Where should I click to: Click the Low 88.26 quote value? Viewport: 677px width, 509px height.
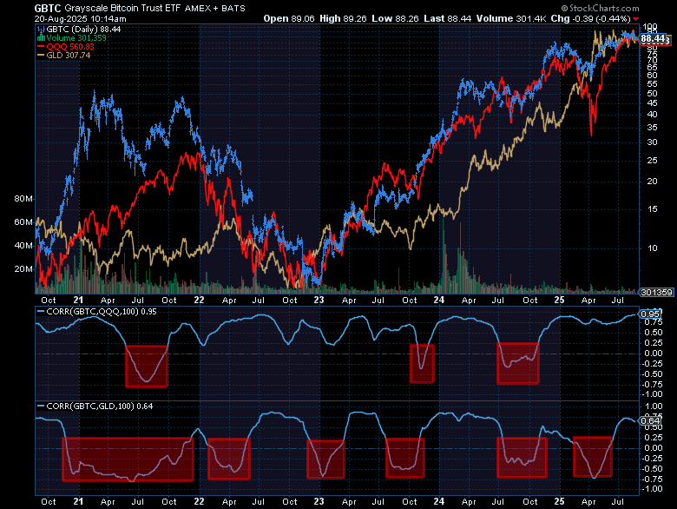pos(395,18)
